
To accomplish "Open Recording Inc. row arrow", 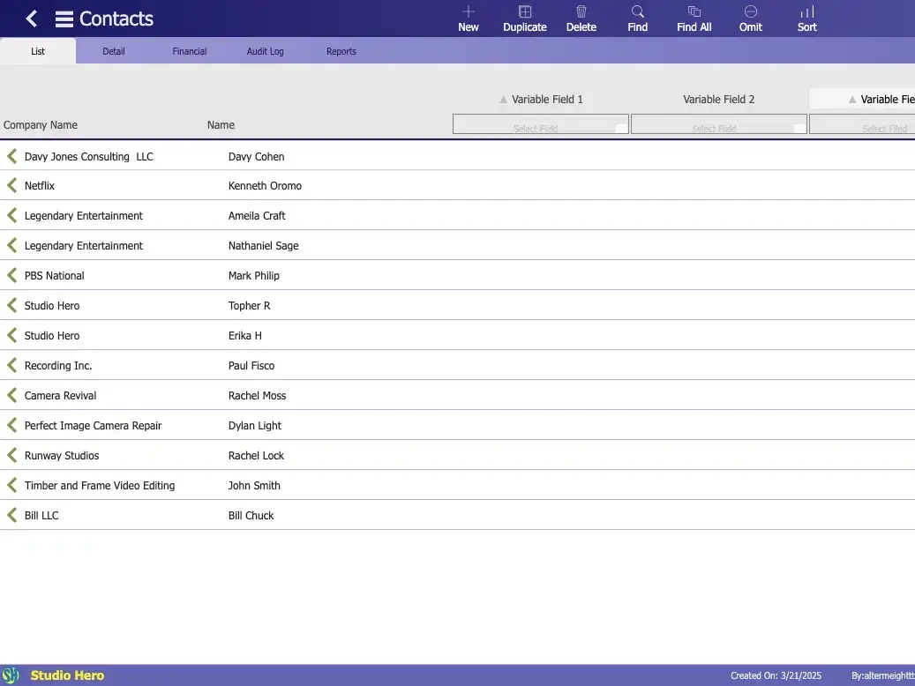I will (x=11, y=365).
